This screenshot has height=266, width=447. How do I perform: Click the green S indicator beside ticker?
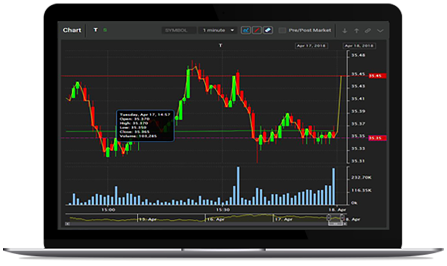click(105, 30)
